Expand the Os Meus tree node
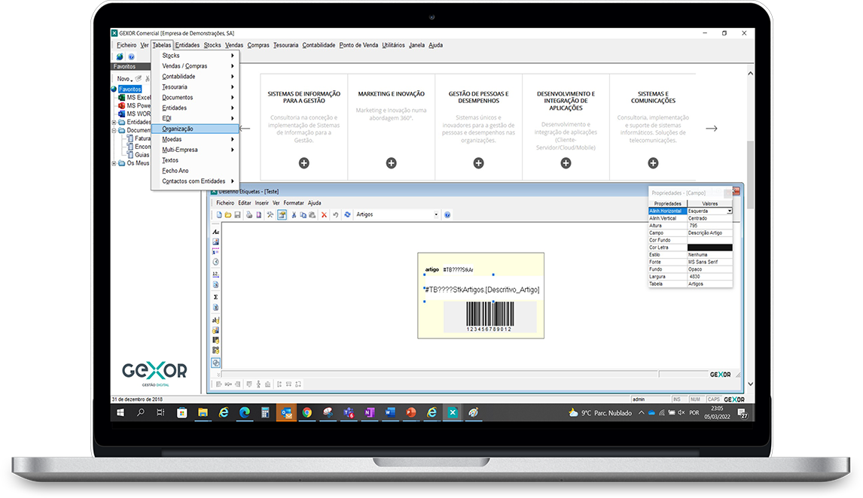 click(114, 163)
